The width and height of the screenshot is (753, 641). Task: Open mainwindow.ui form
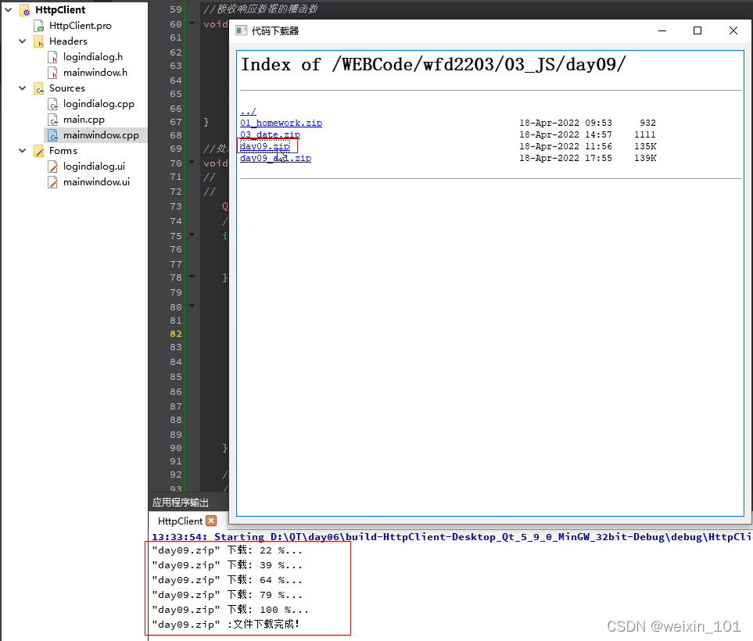point(96,182)
